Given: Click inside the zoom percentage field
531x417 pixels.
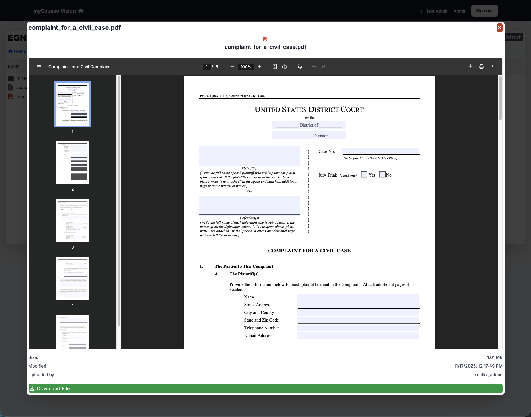Looking at the screenshot, I should [x=245, y=67].
